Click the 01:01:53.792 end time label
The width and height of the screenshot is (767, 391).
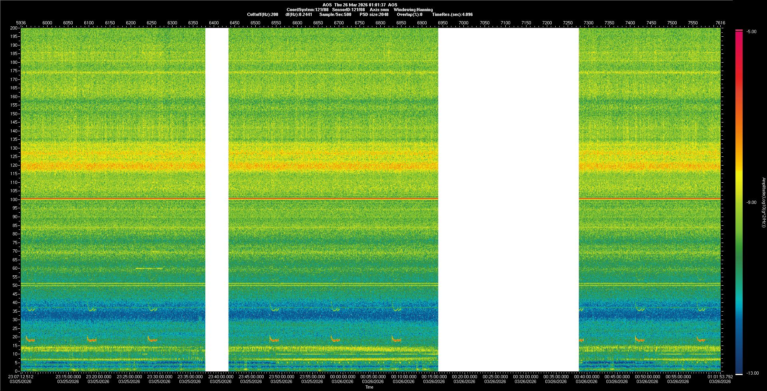click(720, 377)
